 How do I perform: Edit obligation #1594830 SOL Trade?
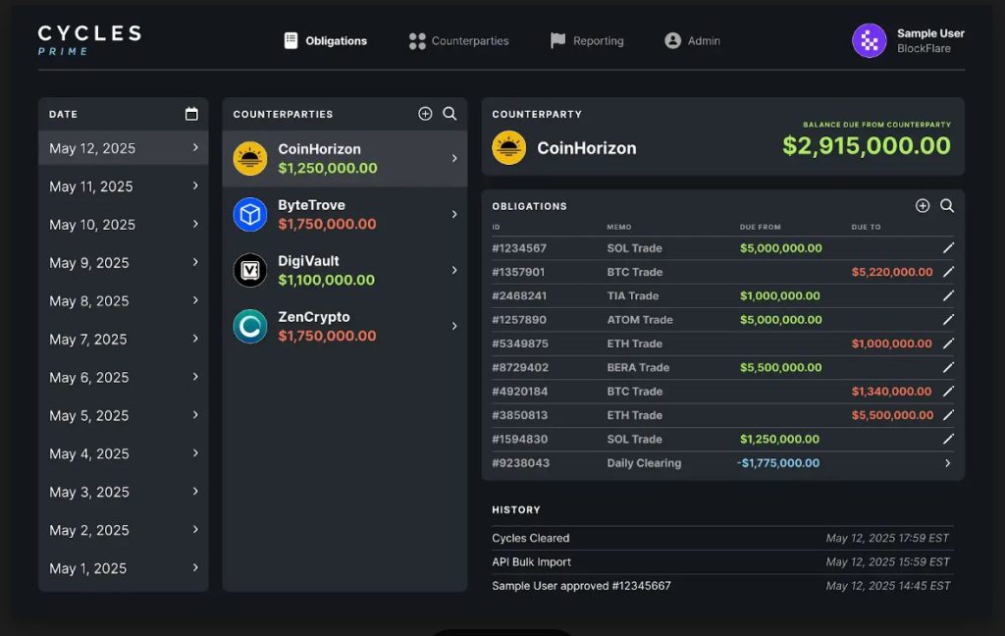pyautogui.click(x=948, y=439)
